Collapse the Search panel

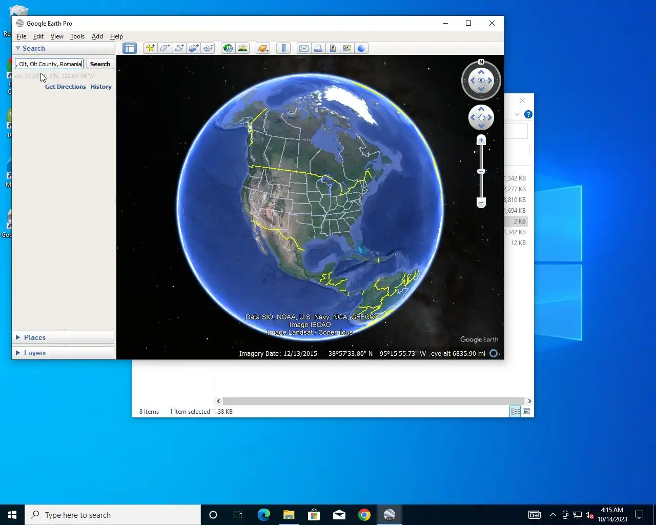tap(18, 48)
